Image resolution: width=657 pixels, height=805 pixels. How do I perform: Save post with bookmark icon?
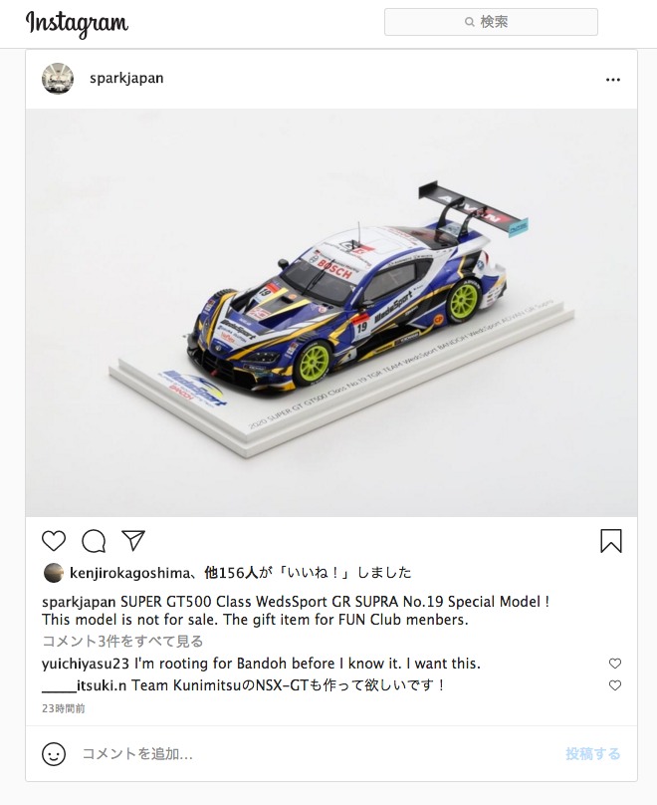click(611, 541)
